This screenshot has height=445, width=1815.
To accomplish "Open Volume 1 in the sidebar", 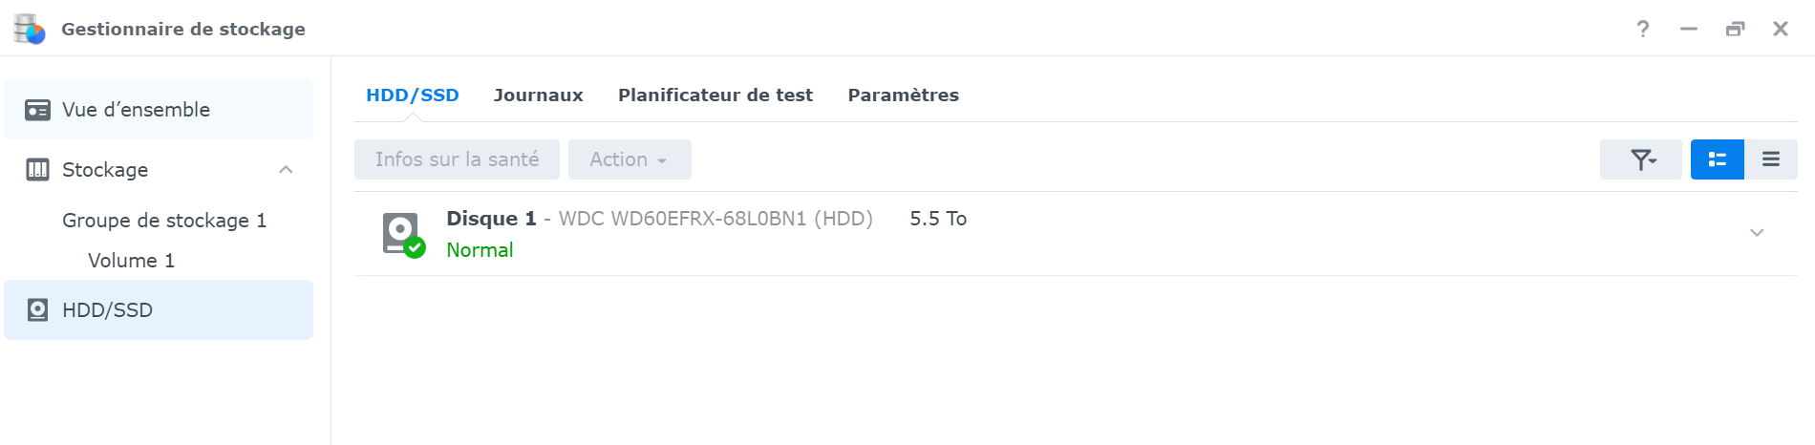I will [x=131, y=261].
